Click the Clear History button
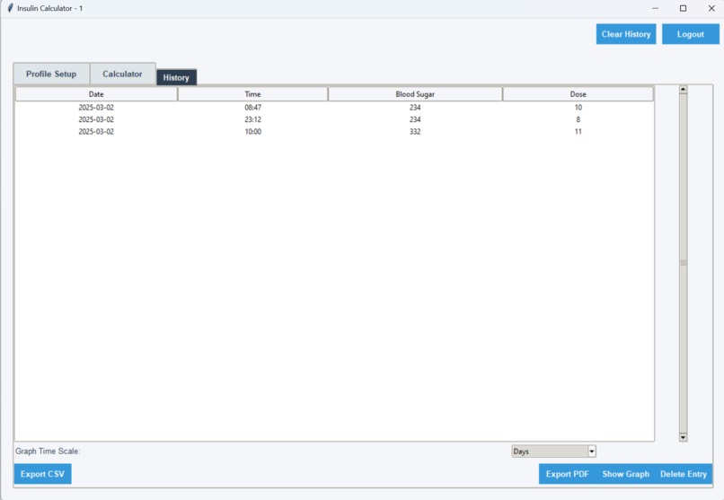Image resolution: width=724 pixels, height=500 pixels. (626, 34)
